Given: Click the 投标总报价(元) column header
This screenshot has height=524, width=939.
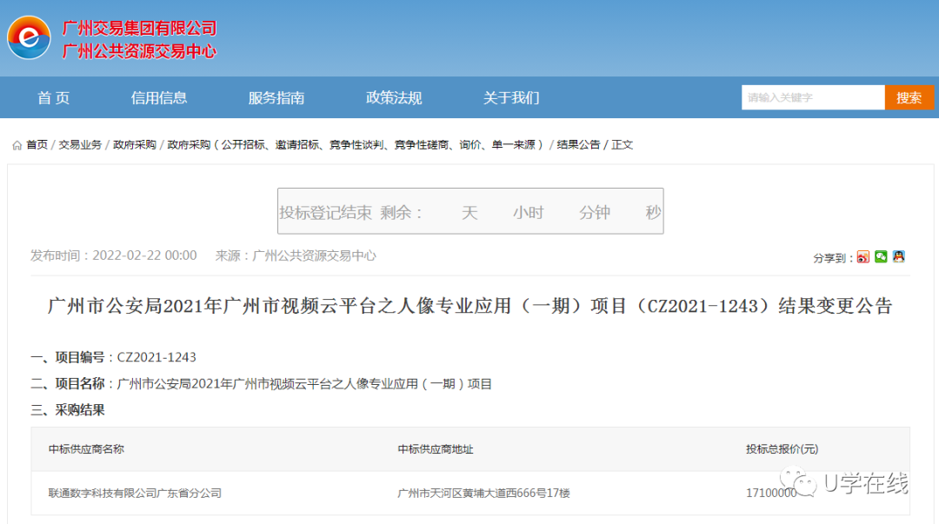Looking at the screenshot, I should (x=782, y=449).
